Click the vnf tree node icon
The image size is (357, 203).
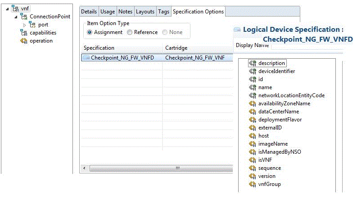pos(15,9)
